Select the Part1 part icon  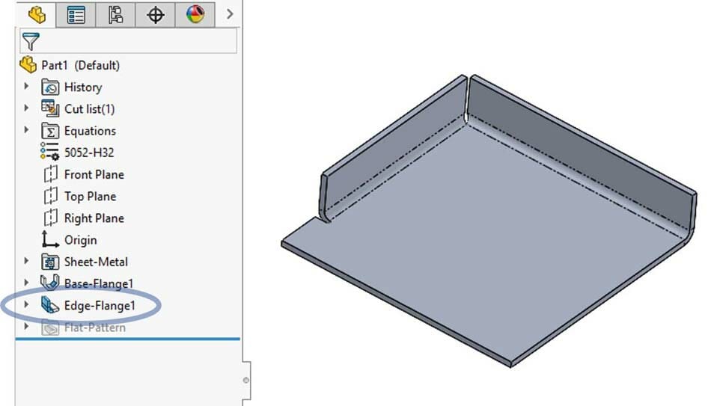(28, 65)
